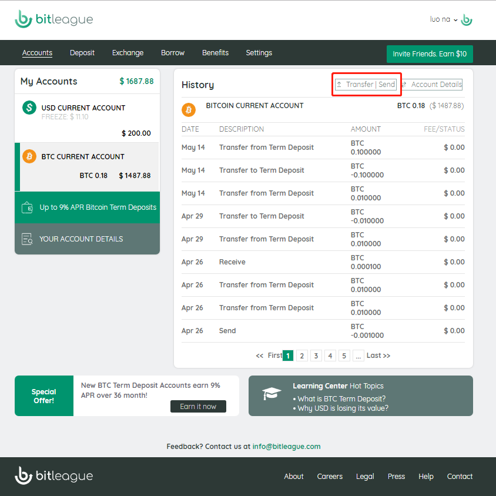
Task: Open What is BTC Term Deposit? topic
Action: click(341, 398)
